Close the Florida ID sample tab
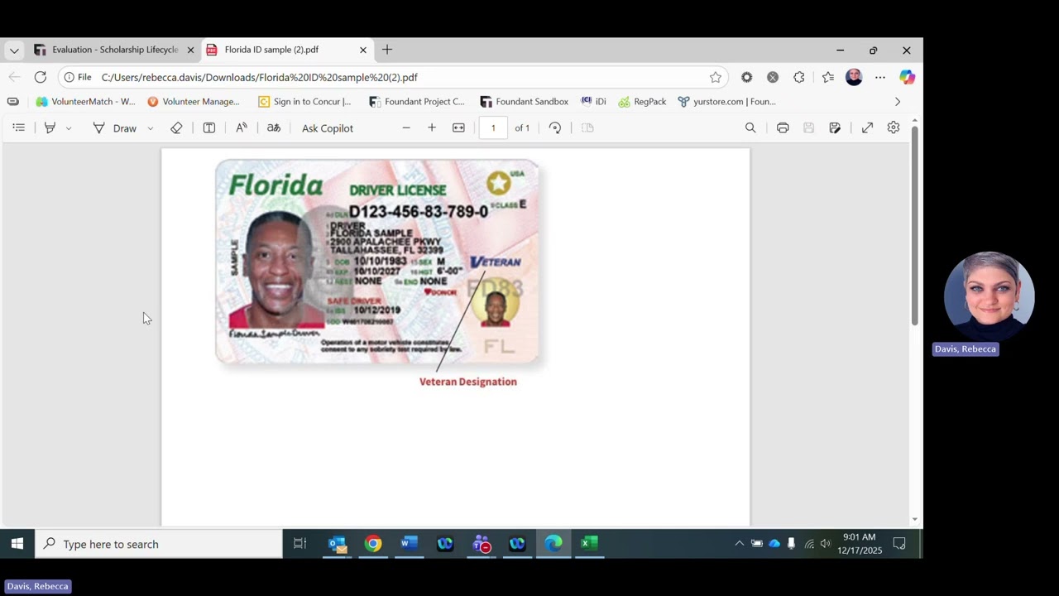 point(362,50)
